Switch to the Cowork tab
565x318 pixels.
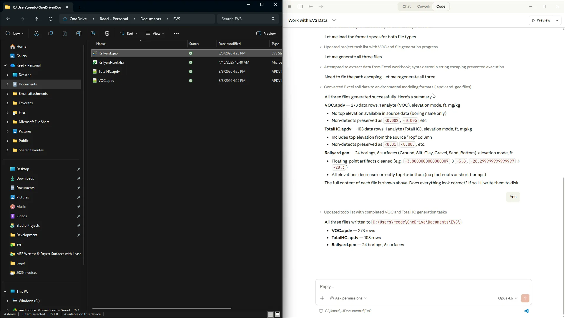coord(423,6)
